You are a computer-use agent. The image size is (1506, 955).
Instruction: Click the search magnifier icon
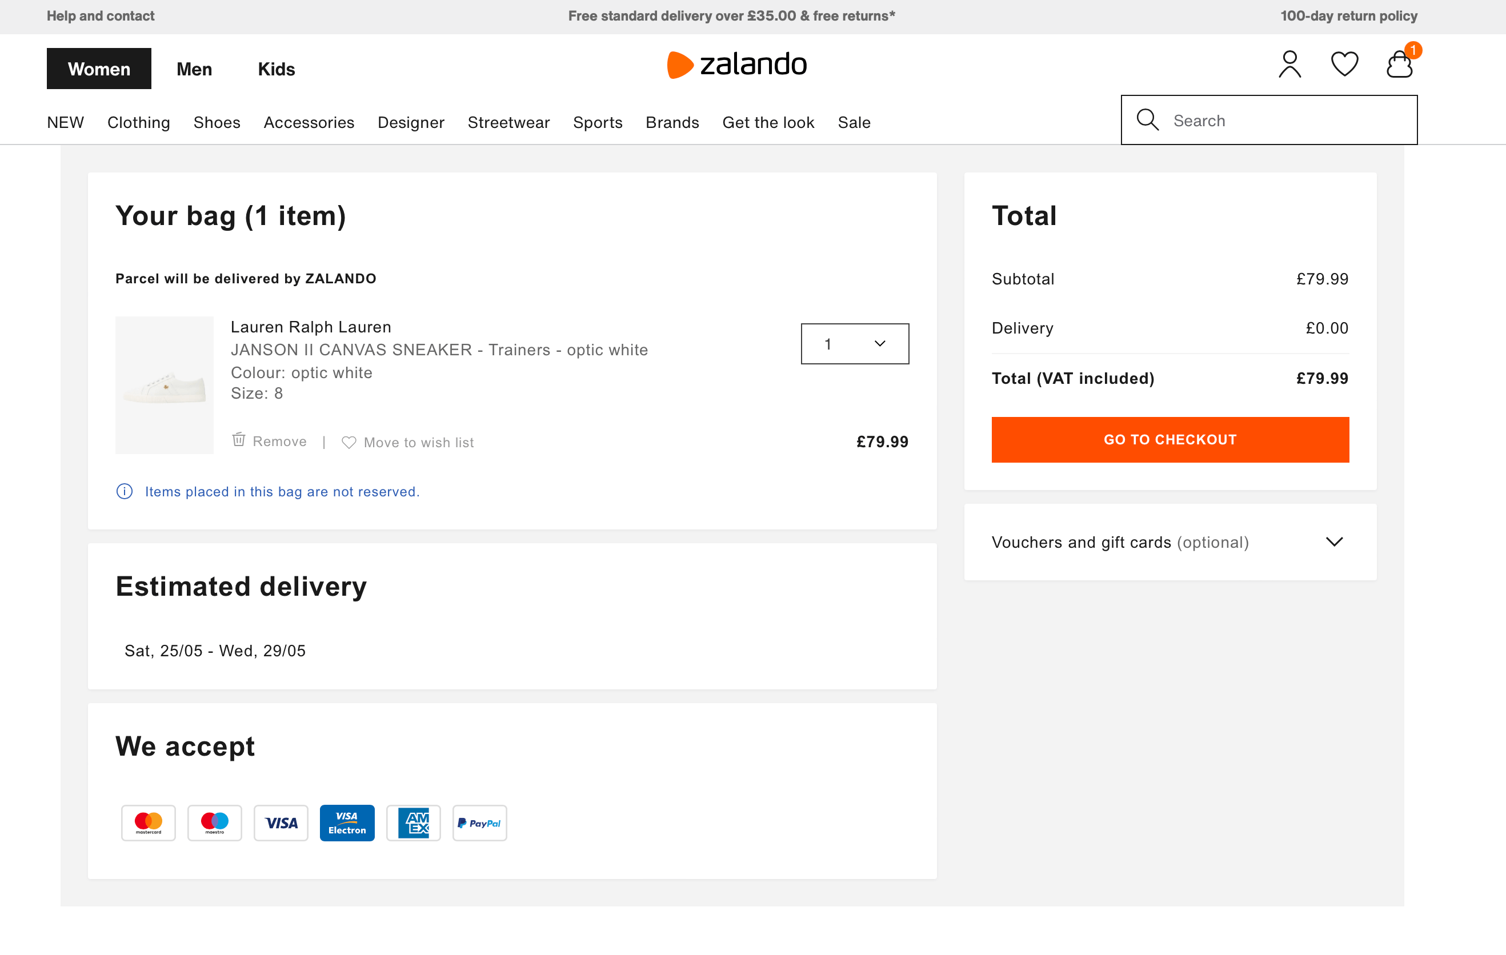(x=1148, y=119)
